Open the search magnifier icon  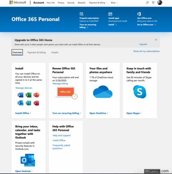tap(147, 2)
